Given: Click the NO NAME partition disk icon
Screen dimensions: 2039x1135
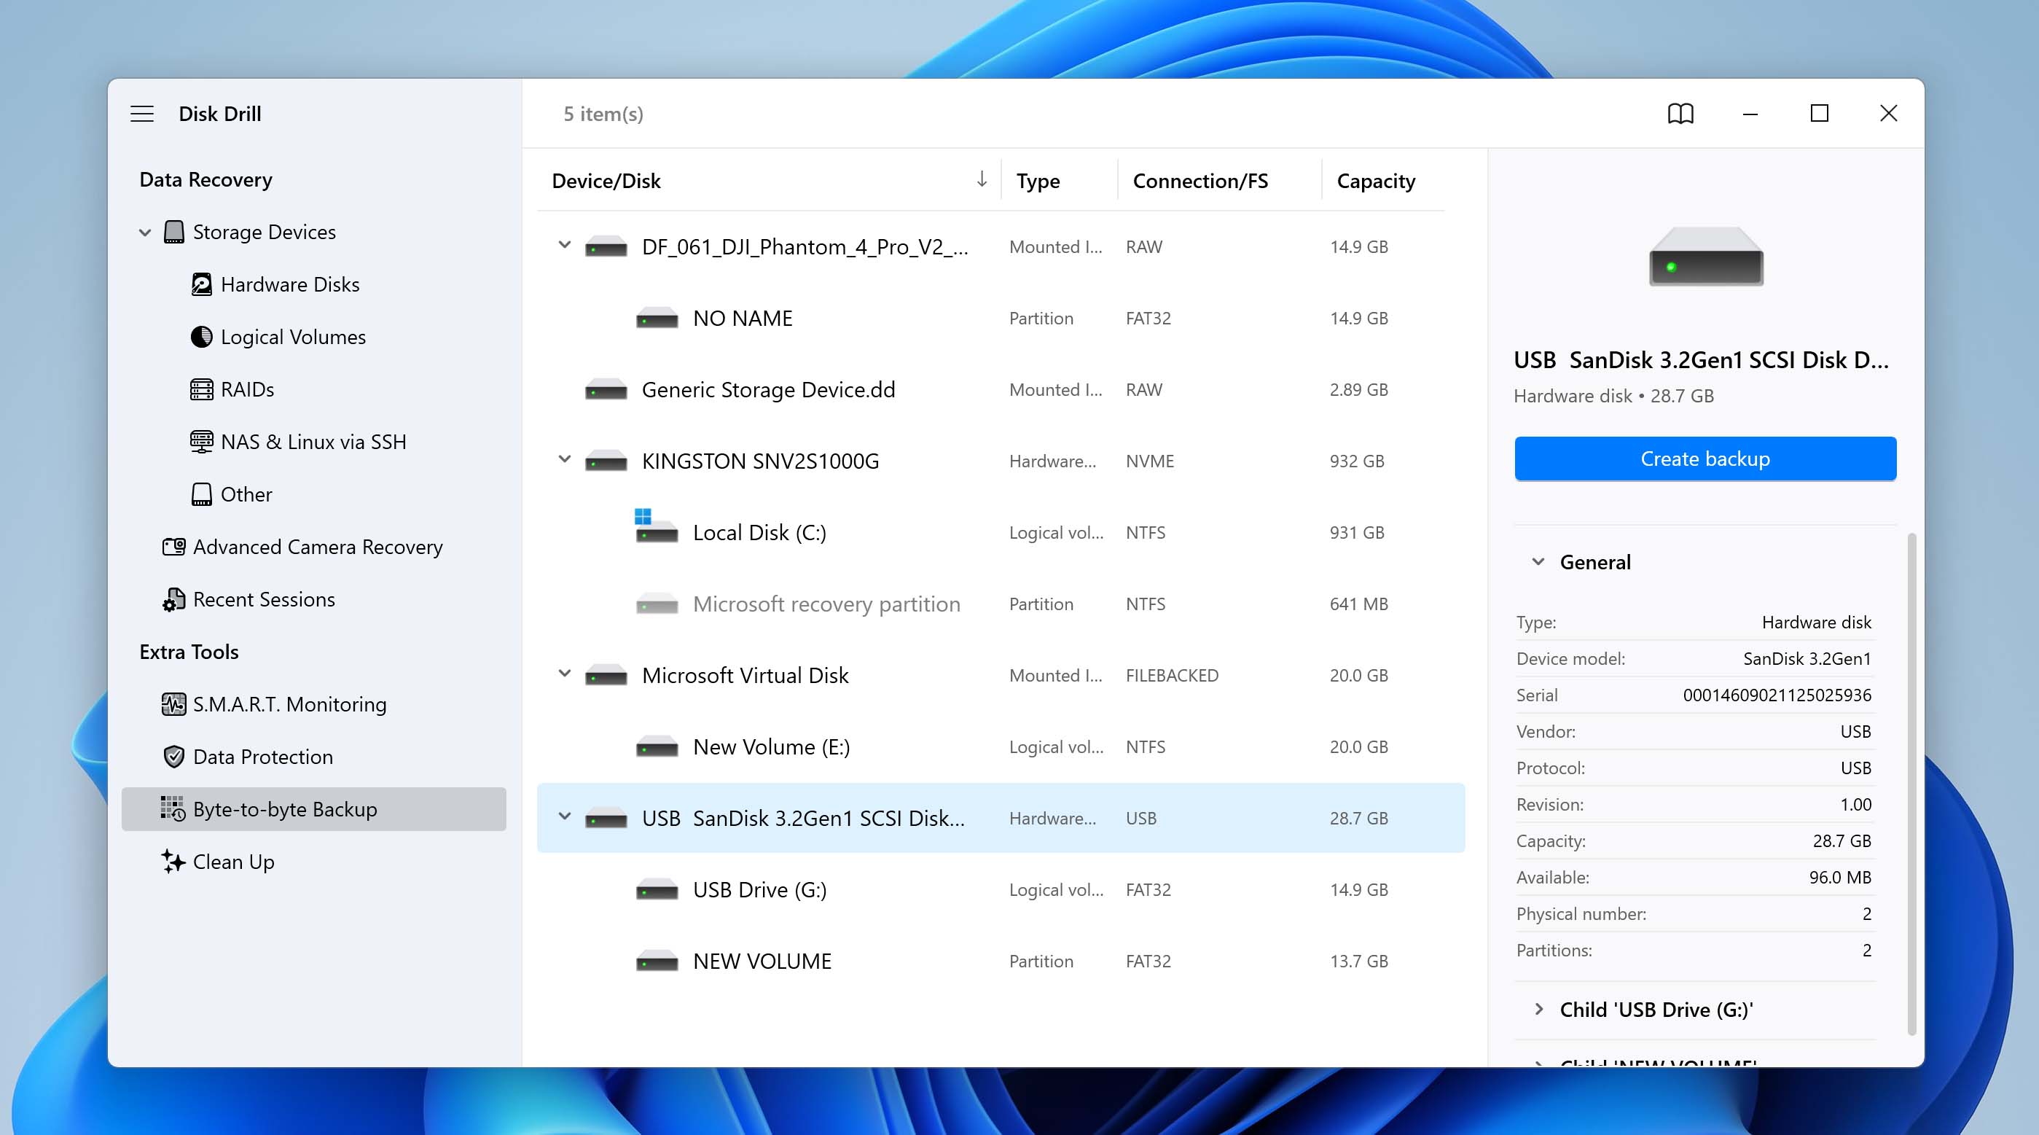Looking at the screenshot, I should coord(657,319).
